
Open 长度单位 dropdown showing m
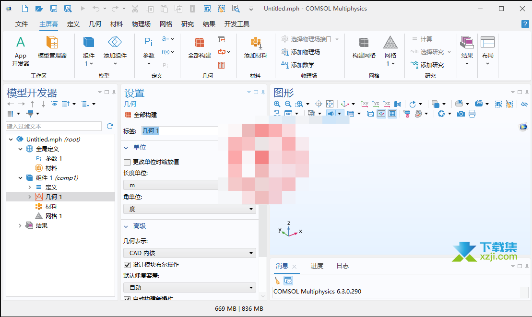pyautogui.click(x=170, y=185)
